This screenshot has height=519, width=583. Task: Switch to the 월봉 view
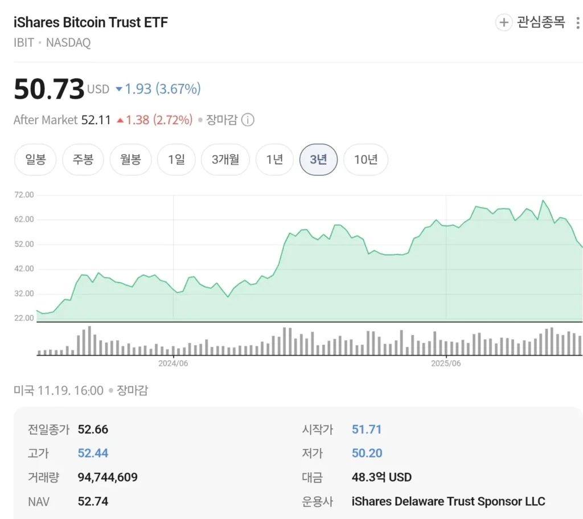pos(130,160)
